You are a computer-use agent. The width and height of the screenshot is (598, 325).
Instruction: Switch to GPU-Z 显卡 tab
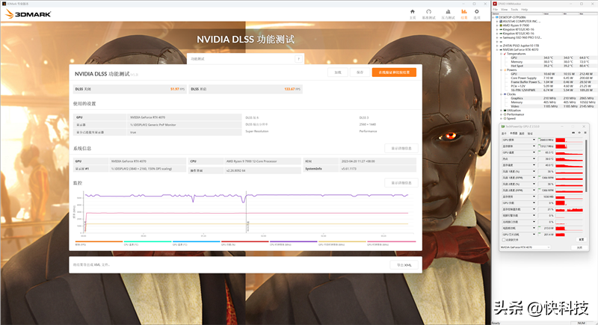(504, 133)
